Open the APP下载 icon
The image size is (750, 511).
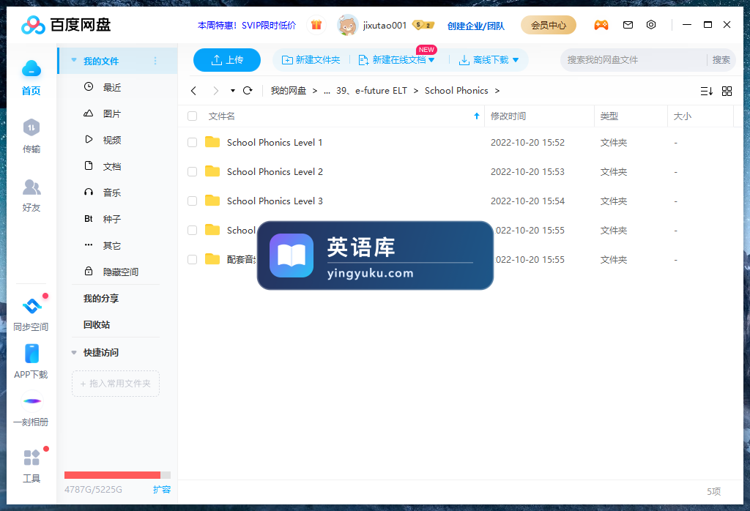[x=31, y=354]
